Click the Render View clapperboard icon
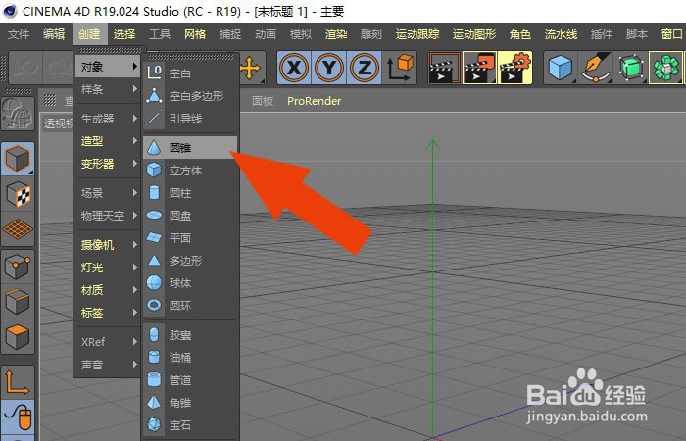Viewport: 686px width, 441px height. [x=445, y=68]
